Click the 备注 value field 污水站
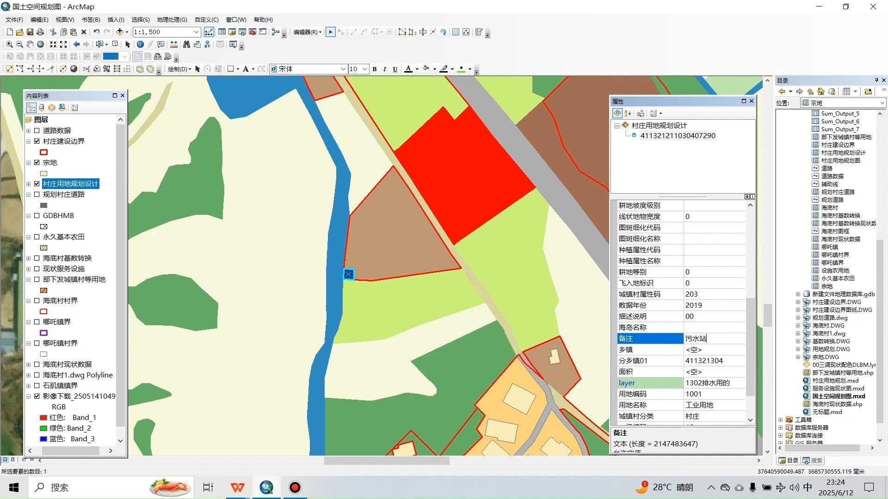 (714, 339)
